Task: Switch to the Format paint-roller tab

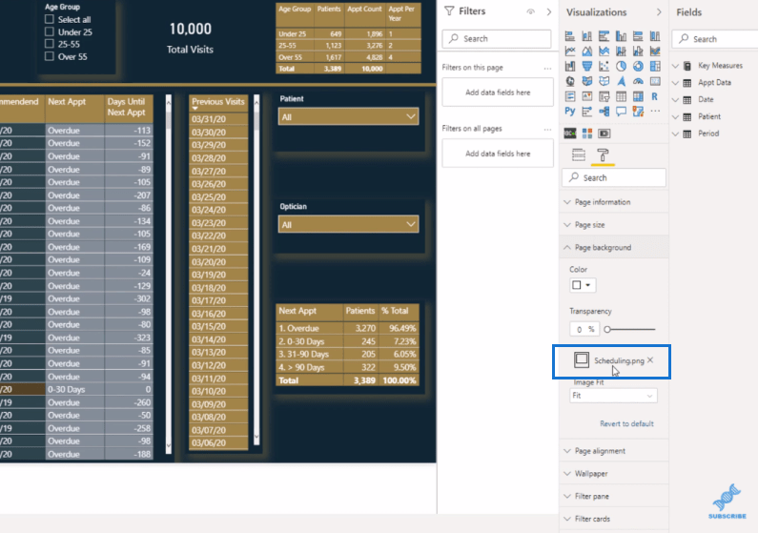Action: click(603, 155)
